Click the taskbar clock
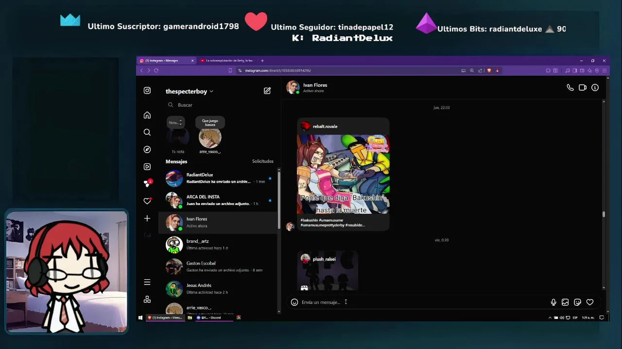The height and width of the screenshot is (349, 622). pos(588,317)
